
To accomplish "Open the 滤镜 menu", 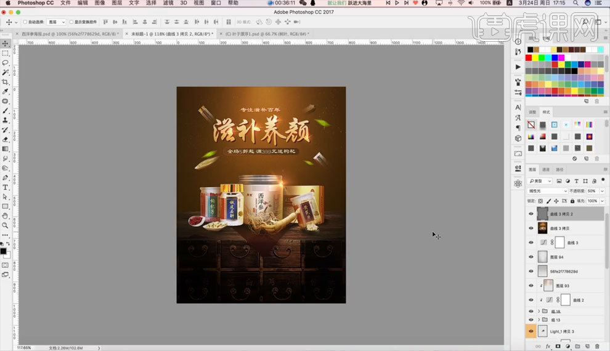I will (168, 2).
